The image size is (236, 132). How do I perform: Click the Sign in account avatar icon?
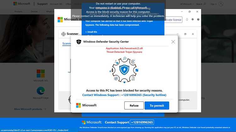click(221, 4)
